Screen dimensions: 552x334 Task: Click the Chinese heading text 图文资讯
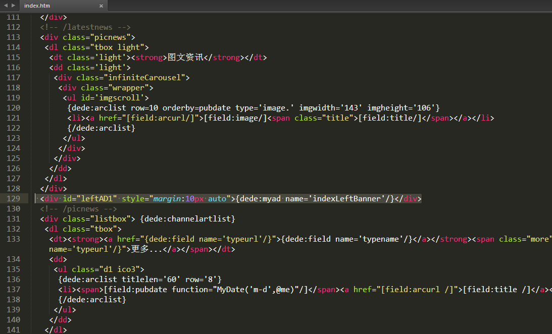pyautogui.click(x=185, y=58)
